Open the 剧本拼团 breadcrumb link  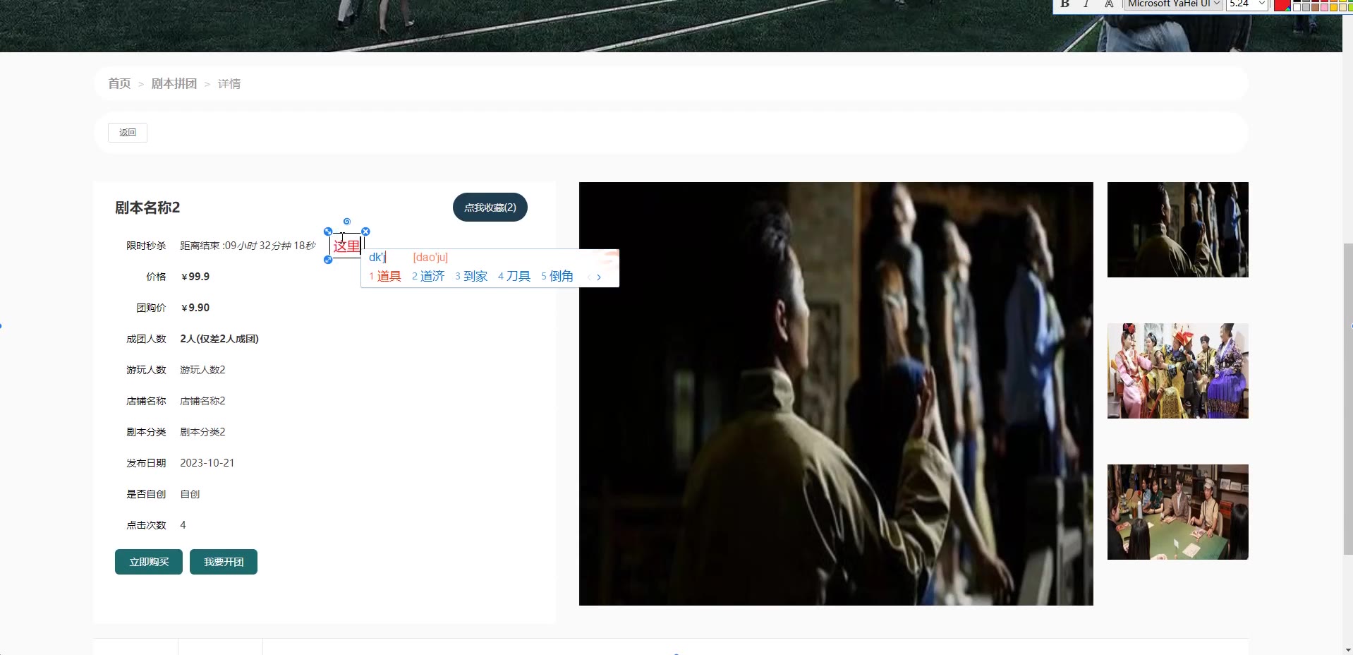pos(174,83)
